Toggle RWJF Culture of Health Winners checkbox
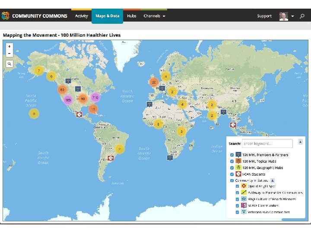Image resolution: width=311 pixels, height=233 pixels. point(237,199)
